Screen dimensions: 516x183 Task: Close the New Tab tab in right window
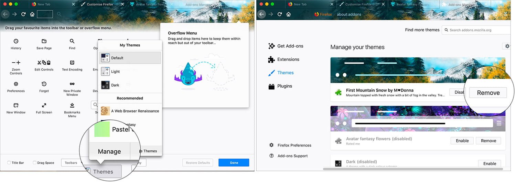(x=332, y=4)
